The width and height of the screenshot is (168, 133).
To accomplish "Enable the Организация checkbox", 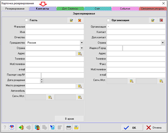I will click(109, 20).
